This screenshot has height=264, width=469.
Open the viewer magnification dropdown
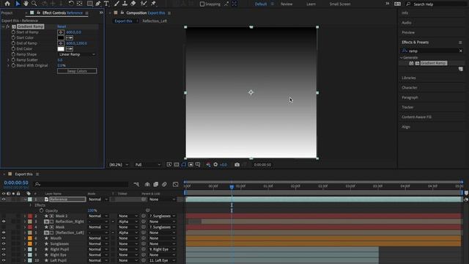(x=119, y=164)
